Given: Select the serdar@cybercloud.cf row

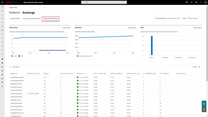Looking at the screenshot, I should (x=105, y=90).
